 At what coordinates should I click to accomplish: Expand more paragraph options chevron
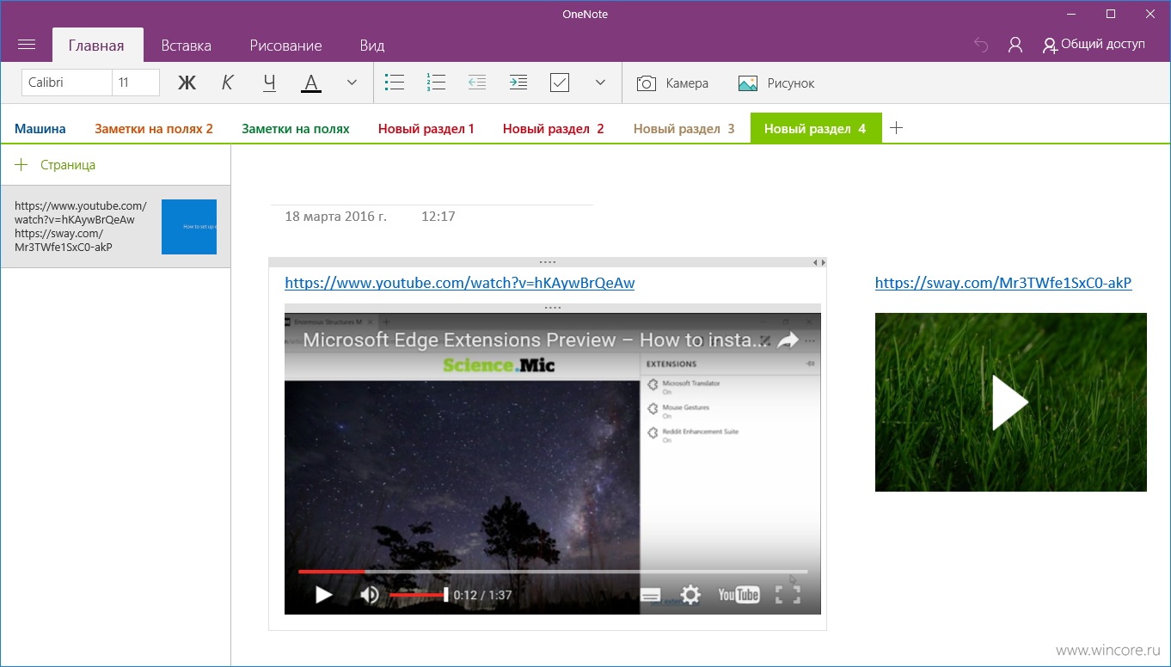[x=601, y=83]
